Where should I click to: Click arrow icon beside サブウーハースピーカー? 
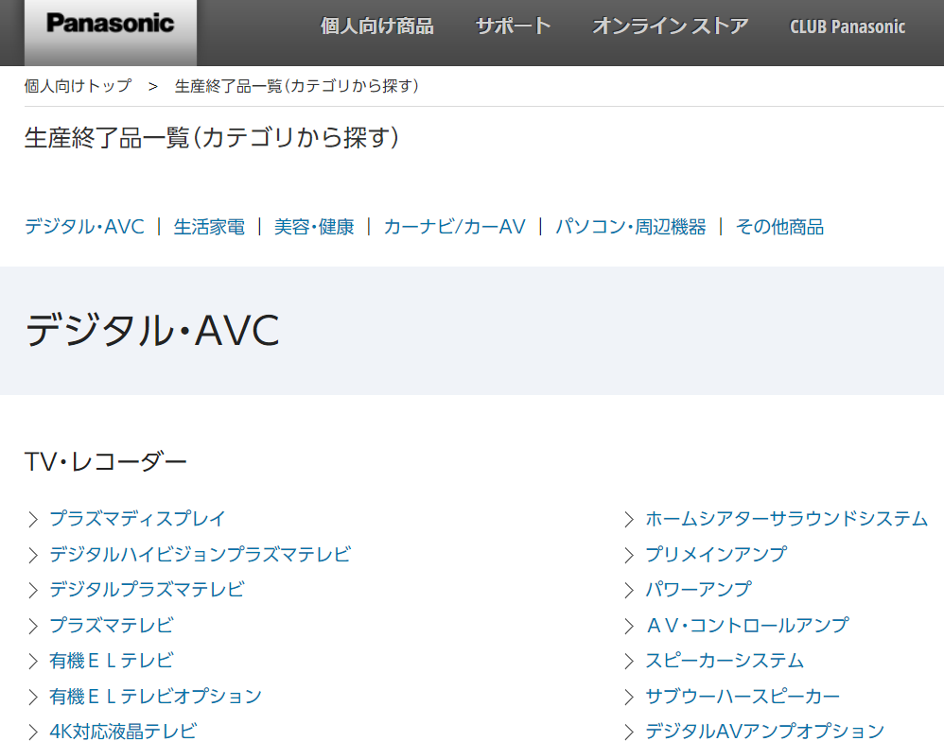tap(629, 698)
